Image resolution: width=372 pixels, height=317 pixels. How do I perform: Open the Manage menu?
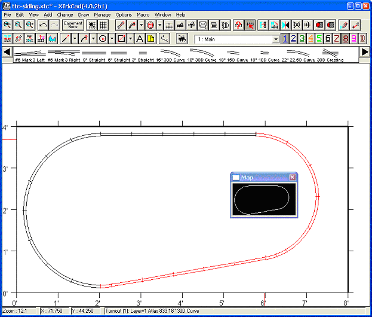[102, 14]
